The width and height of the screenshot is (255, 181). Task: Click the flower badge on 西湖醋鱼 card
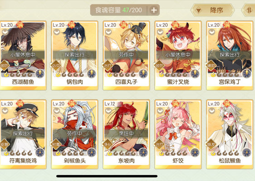click(40, 73)
